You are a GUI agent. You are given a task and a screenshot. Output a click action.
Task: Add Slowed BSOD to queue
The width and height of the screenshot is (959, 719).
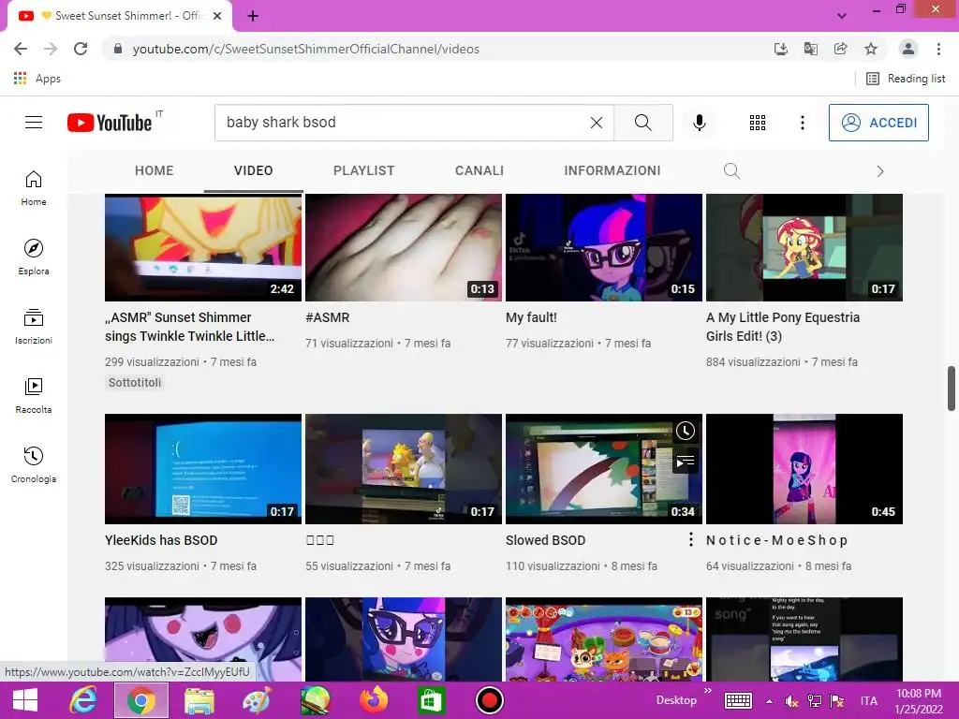point(685,461)
